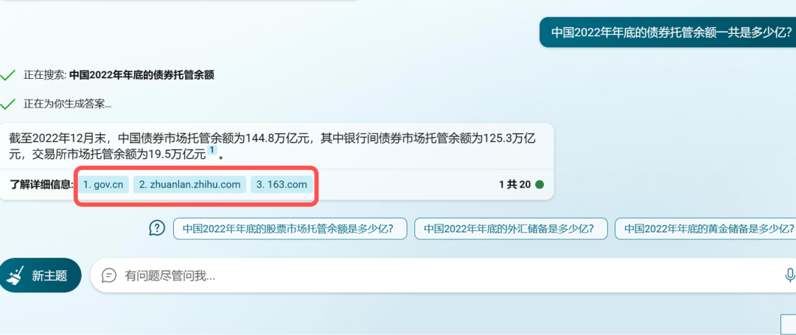Screen dimensions: 796x335
Task: Click the answer paragraph about 144.8万亿元
Action: tap(273, 146)
